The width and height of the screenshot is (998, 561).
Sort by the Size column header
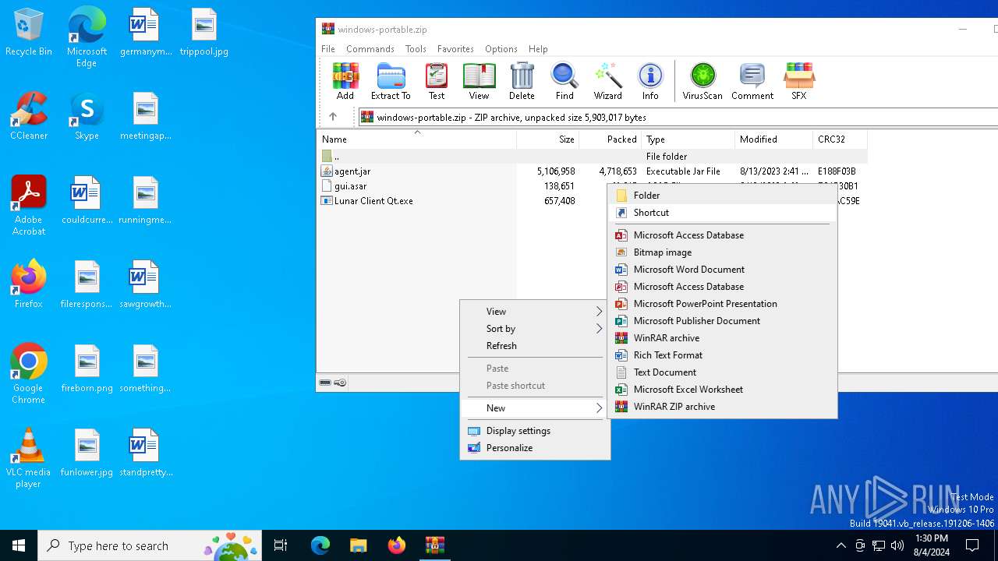click(547, 139)
